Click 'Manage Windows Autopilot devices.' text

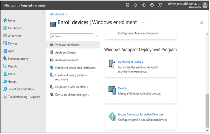click(x=140, y=94)
